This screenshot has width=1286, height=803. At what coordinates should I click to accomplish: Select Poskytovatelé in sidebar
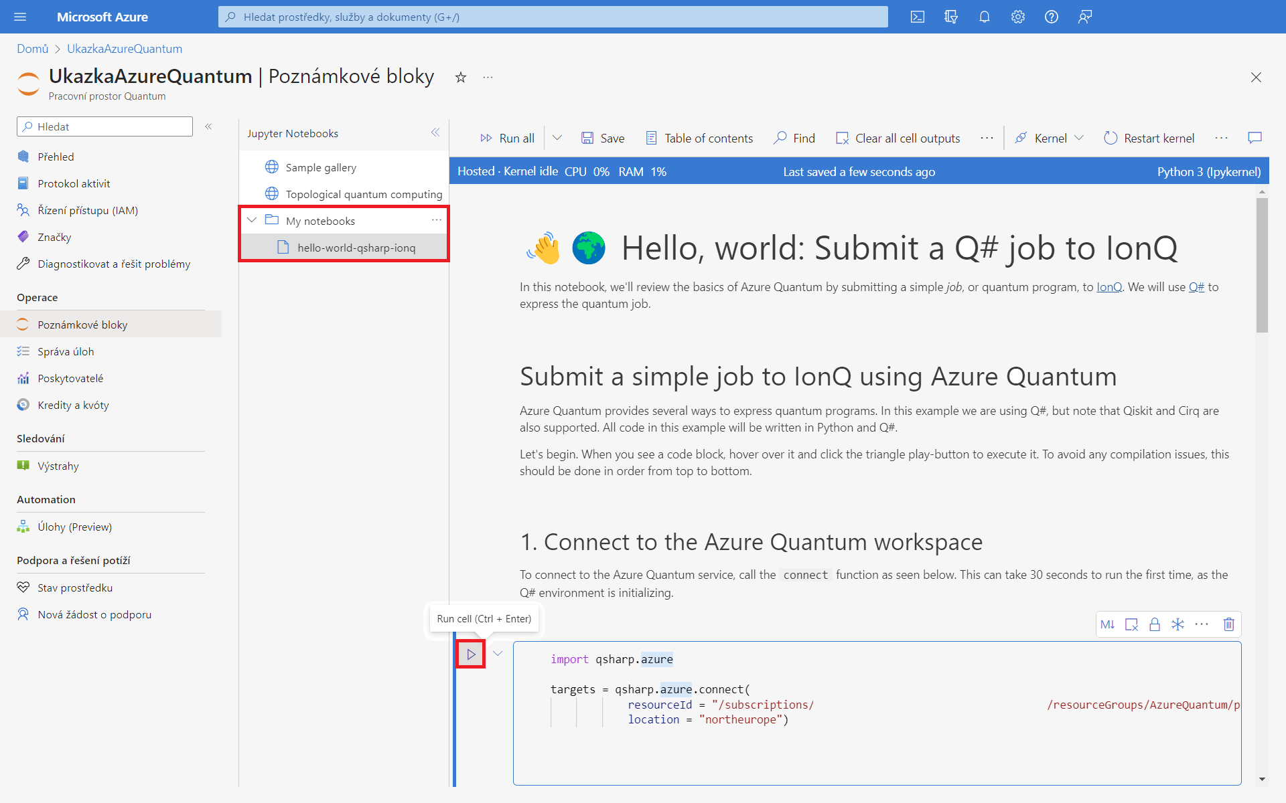point(70,378)
